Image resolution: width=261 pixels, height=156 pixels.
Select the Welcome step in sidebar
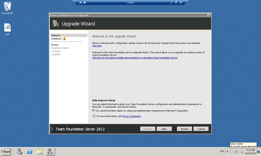[69, 35]
